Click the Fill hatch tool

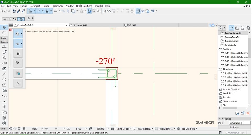(x=4, y=69)
